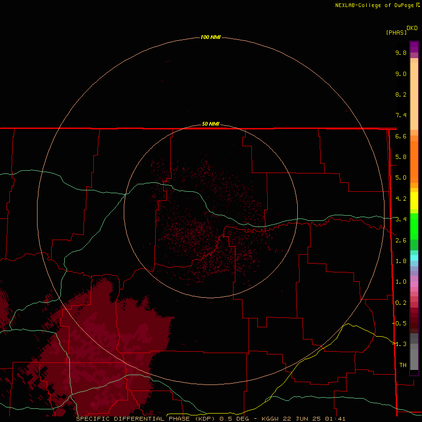
Task: Click the 6.6 scale value
Action: [x=401, y=136]
